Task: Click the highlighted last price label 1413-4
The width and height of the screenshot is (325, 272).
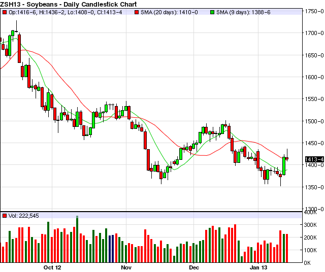Action: (x=314, y=159)
